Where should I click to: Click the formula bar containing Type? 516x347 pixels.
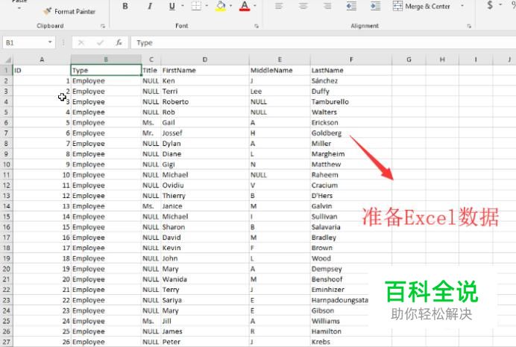click(x=323, y=42)
